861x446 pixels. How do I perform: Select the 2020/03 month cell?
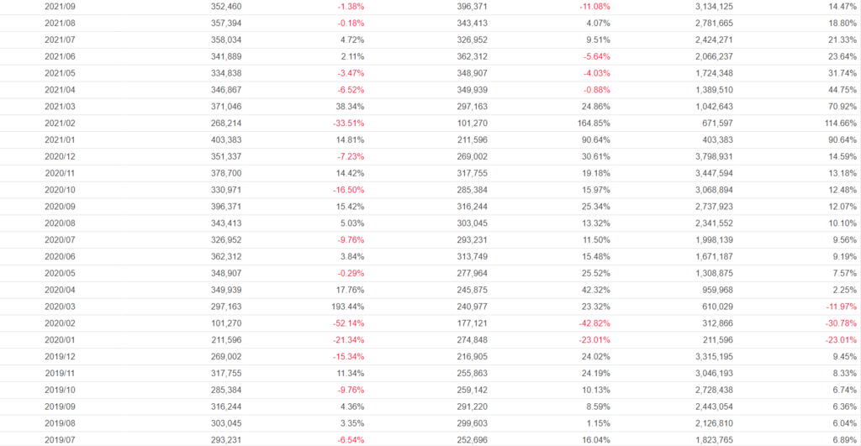pos(59,307)
